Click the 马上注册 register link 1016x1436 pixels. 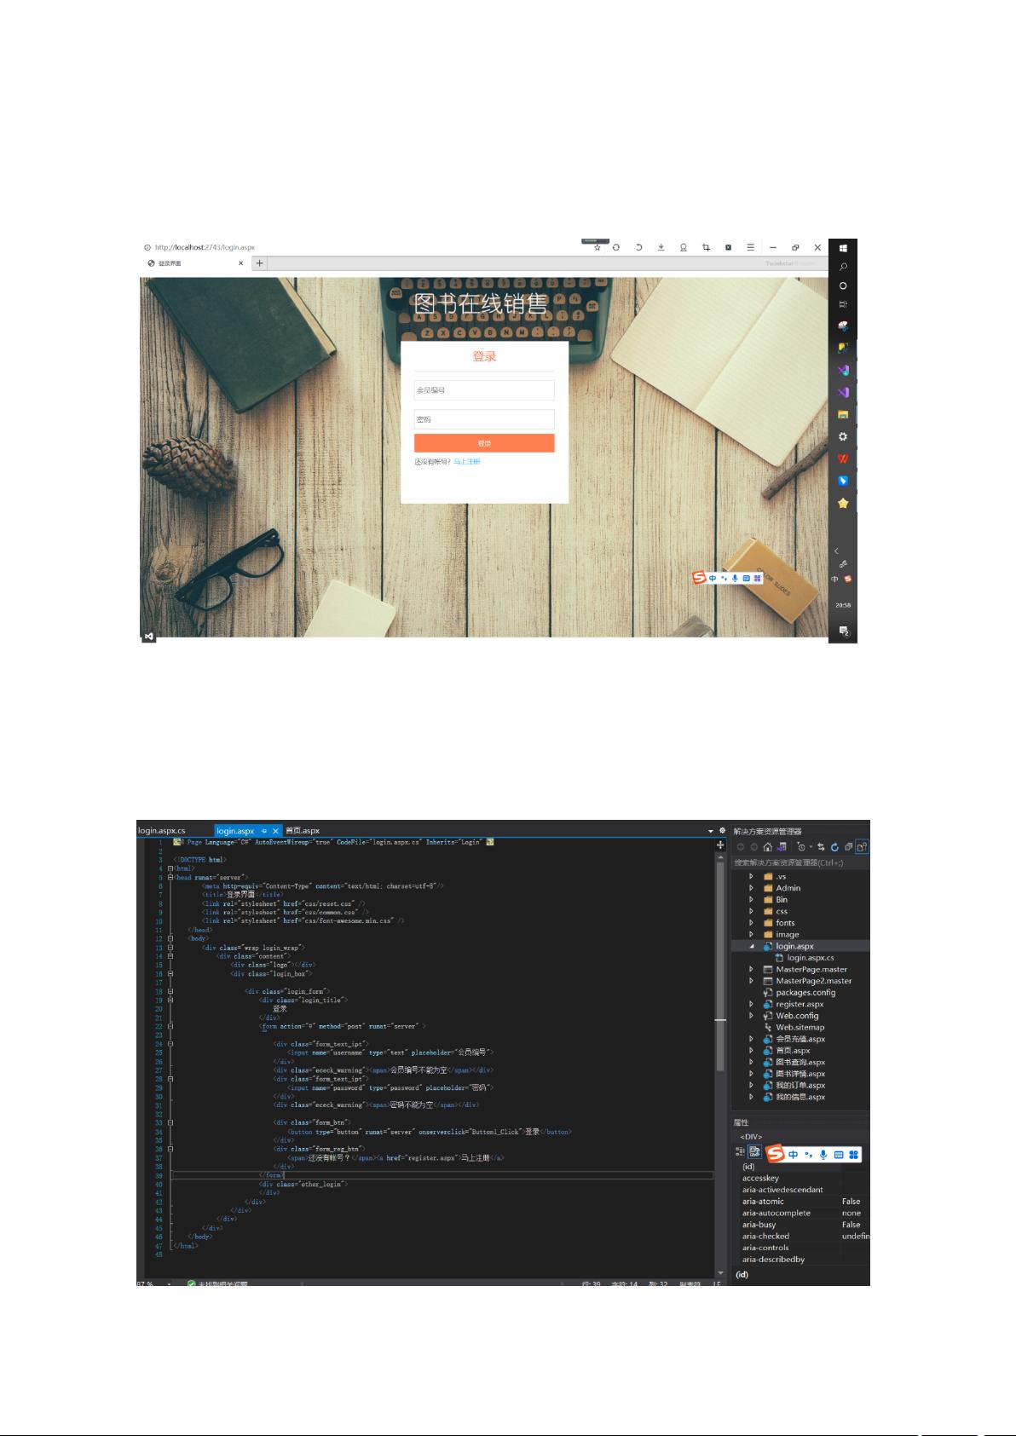tap(466, 462)
